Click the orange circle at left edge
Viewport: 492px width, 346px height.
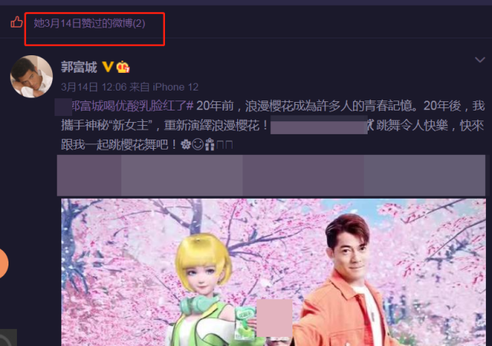[4, 263]
